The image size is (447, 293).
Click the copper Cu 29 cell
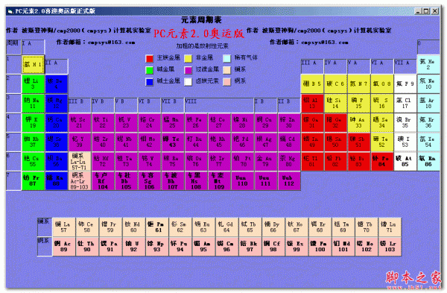click(266, 123)
